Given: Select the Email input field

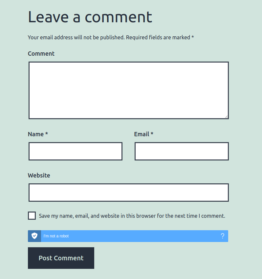Looking at the screenshot, I should pyautogui.click(x=182, y=151).
